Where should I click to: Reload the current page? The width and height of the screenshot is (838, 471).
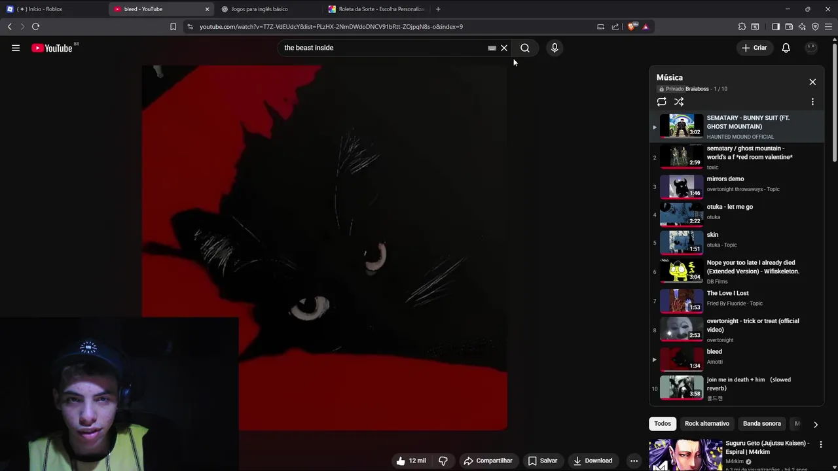[35, 27]
